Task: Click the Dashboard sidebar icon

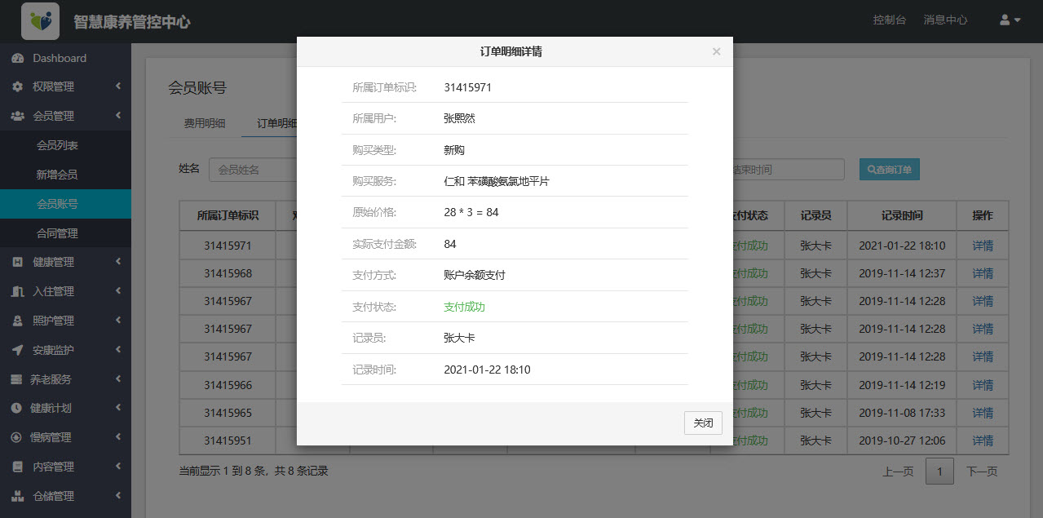Action: [18, 58]
